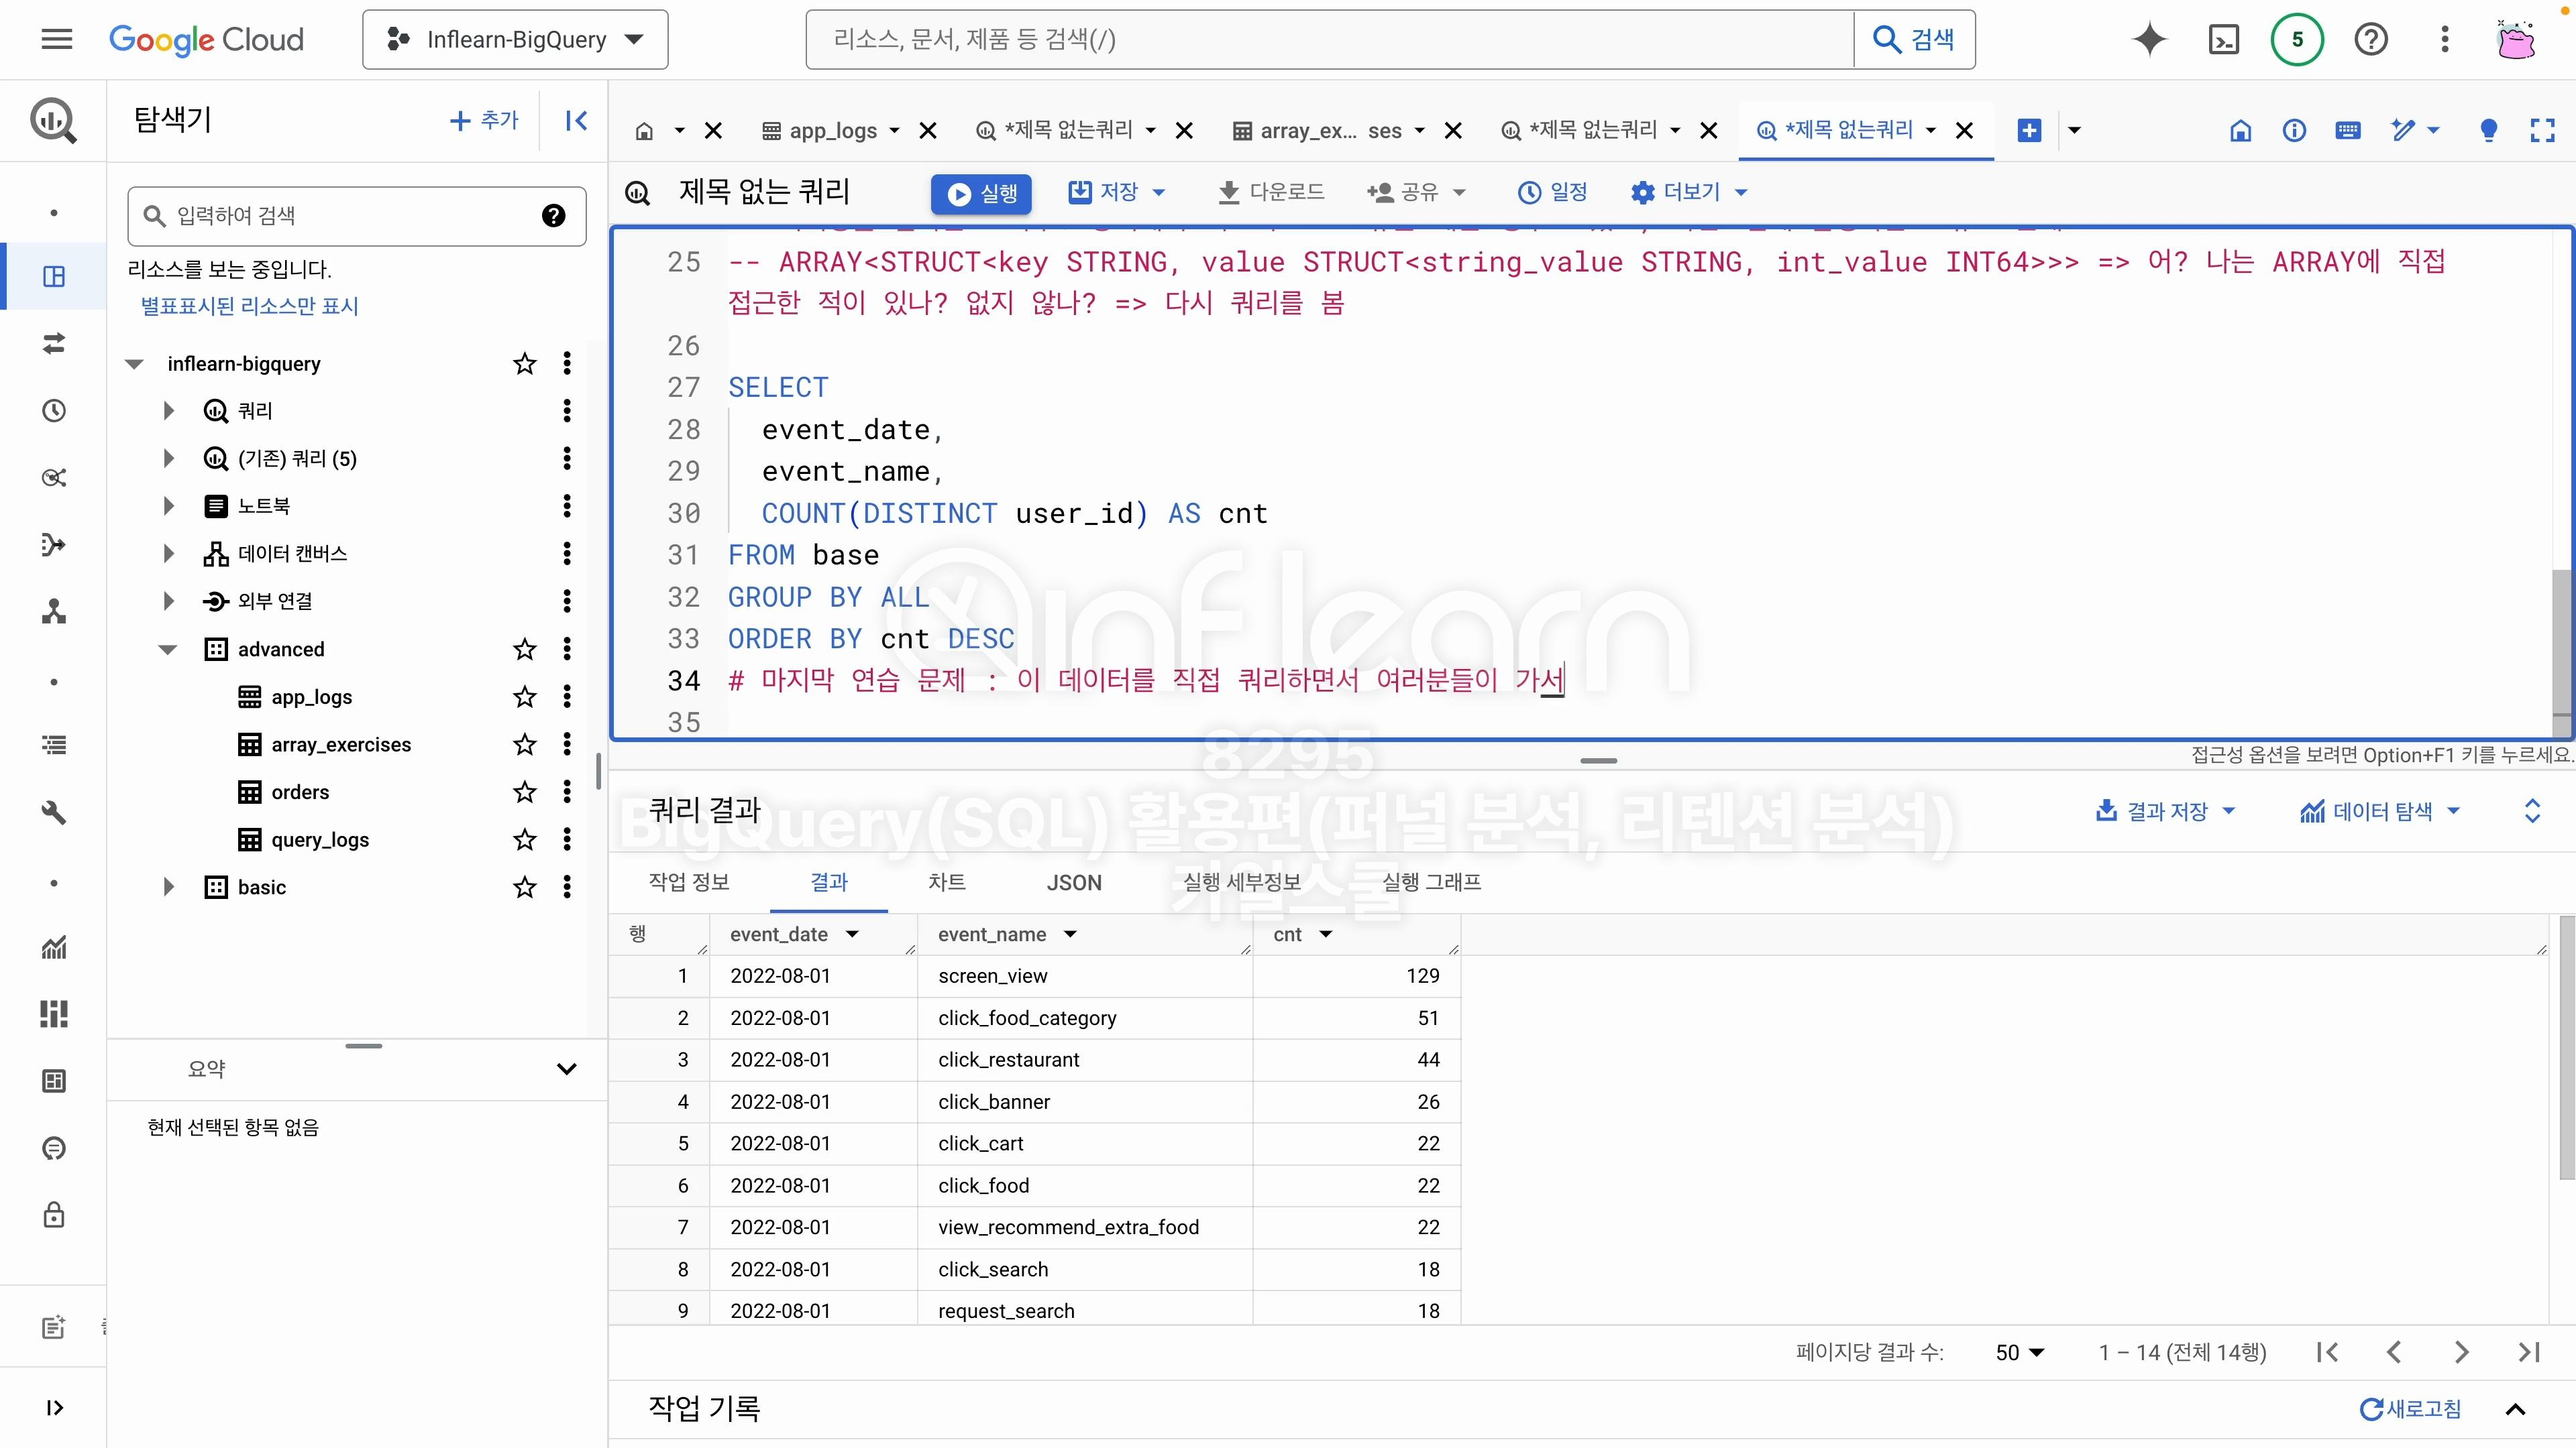Star the app_logs table
The width and height of the screenshot is (2576, 1448).
(x=524, y=697)
